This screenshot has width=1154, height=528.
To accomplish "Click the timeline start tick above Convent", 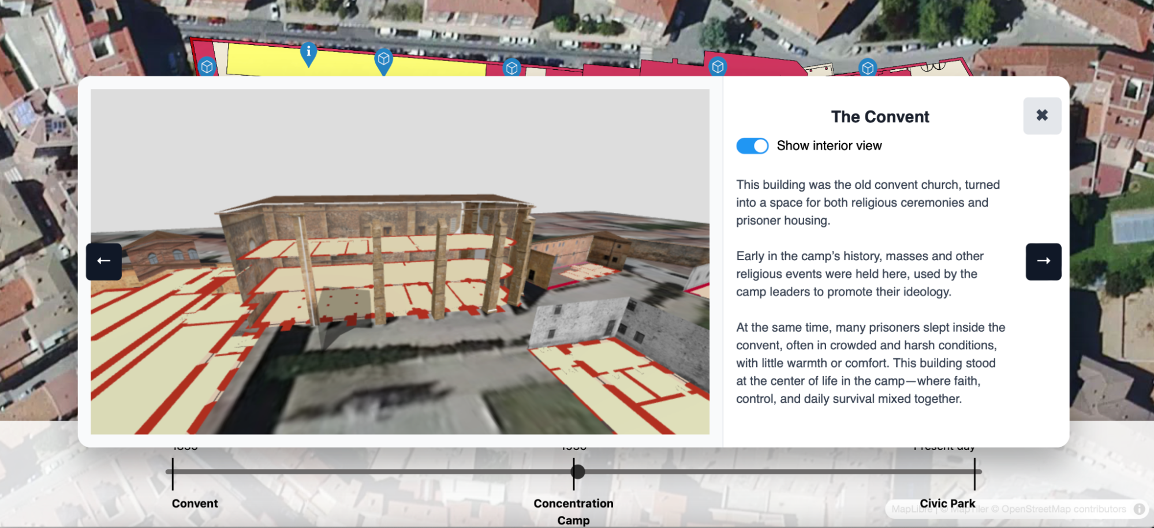I will coord(173,472).
